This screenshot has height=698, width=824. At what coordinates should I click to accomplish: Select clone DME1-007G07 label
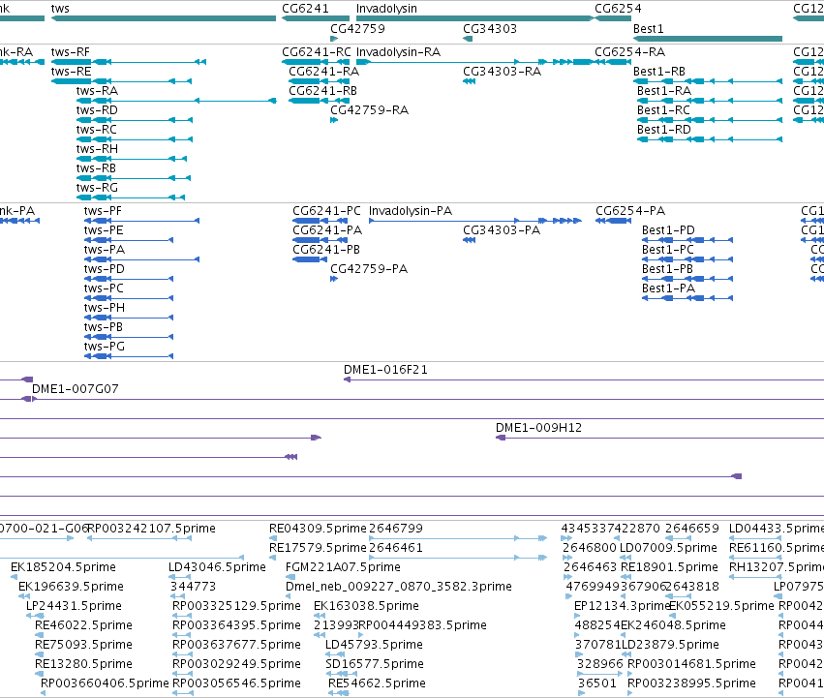click(x=76, y=389)
